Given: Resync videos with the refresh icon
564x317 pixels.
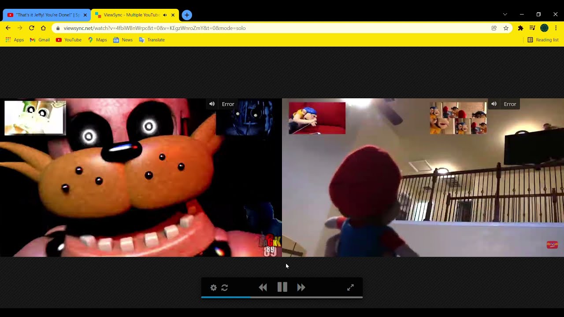Looking at the screenshot, I should coord(225,288).
